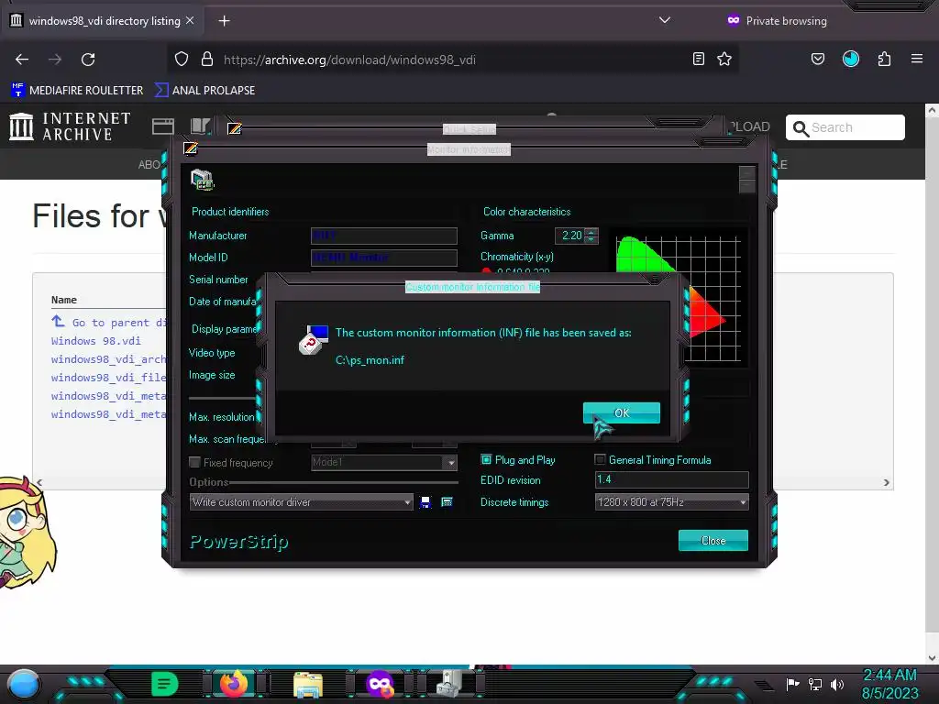Click Go to parent directory link
The height and width of the screenshot is (704, 939).
pyautogui.click(x=108, y=322)
